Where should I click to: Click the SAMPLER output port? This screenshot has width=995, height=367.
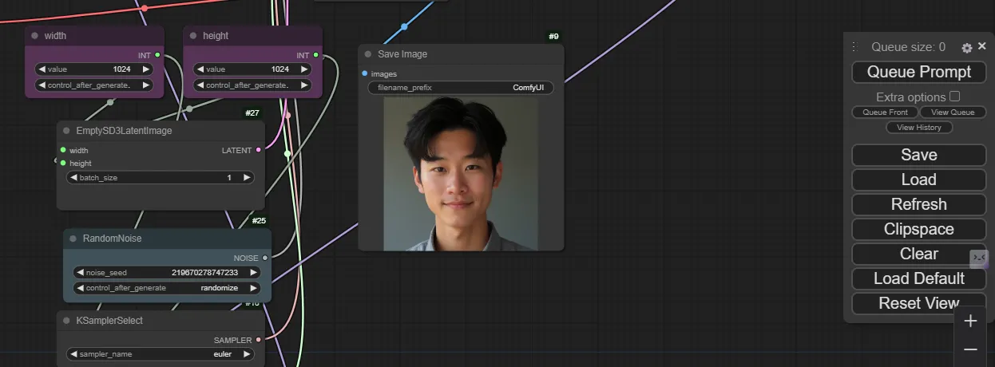(258, 340)
